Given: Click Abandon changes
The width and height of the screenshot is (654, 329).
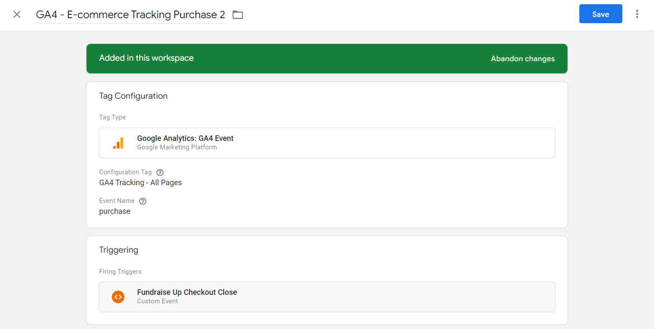Looking at the screenshot, I should tap(523, 59).
